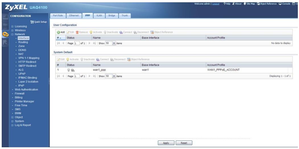The image size is (299, 149).
Task: Click page number field in User Configuration
Action: pos(77,43)
